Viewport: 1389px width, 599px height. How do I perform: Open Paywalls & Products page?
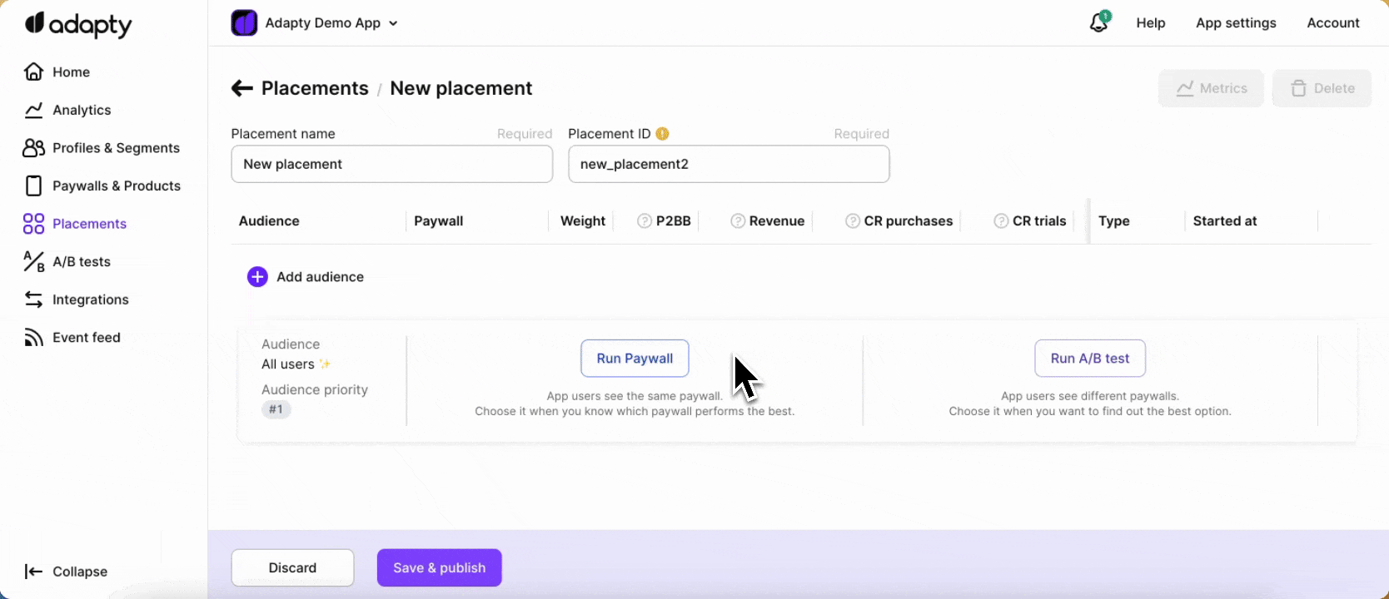tap(116, 186)
